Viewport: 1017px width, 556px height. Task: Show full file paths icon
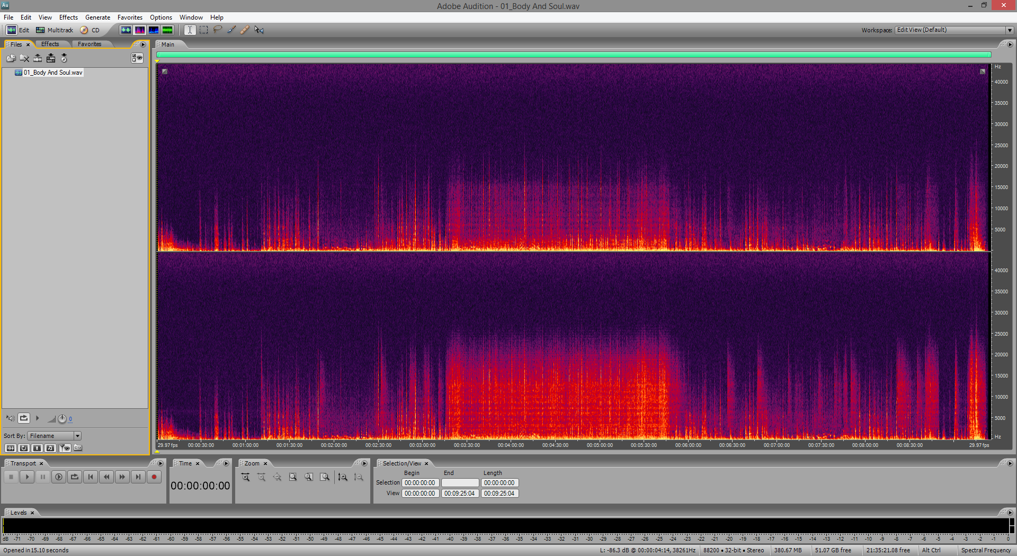[78, 448]
